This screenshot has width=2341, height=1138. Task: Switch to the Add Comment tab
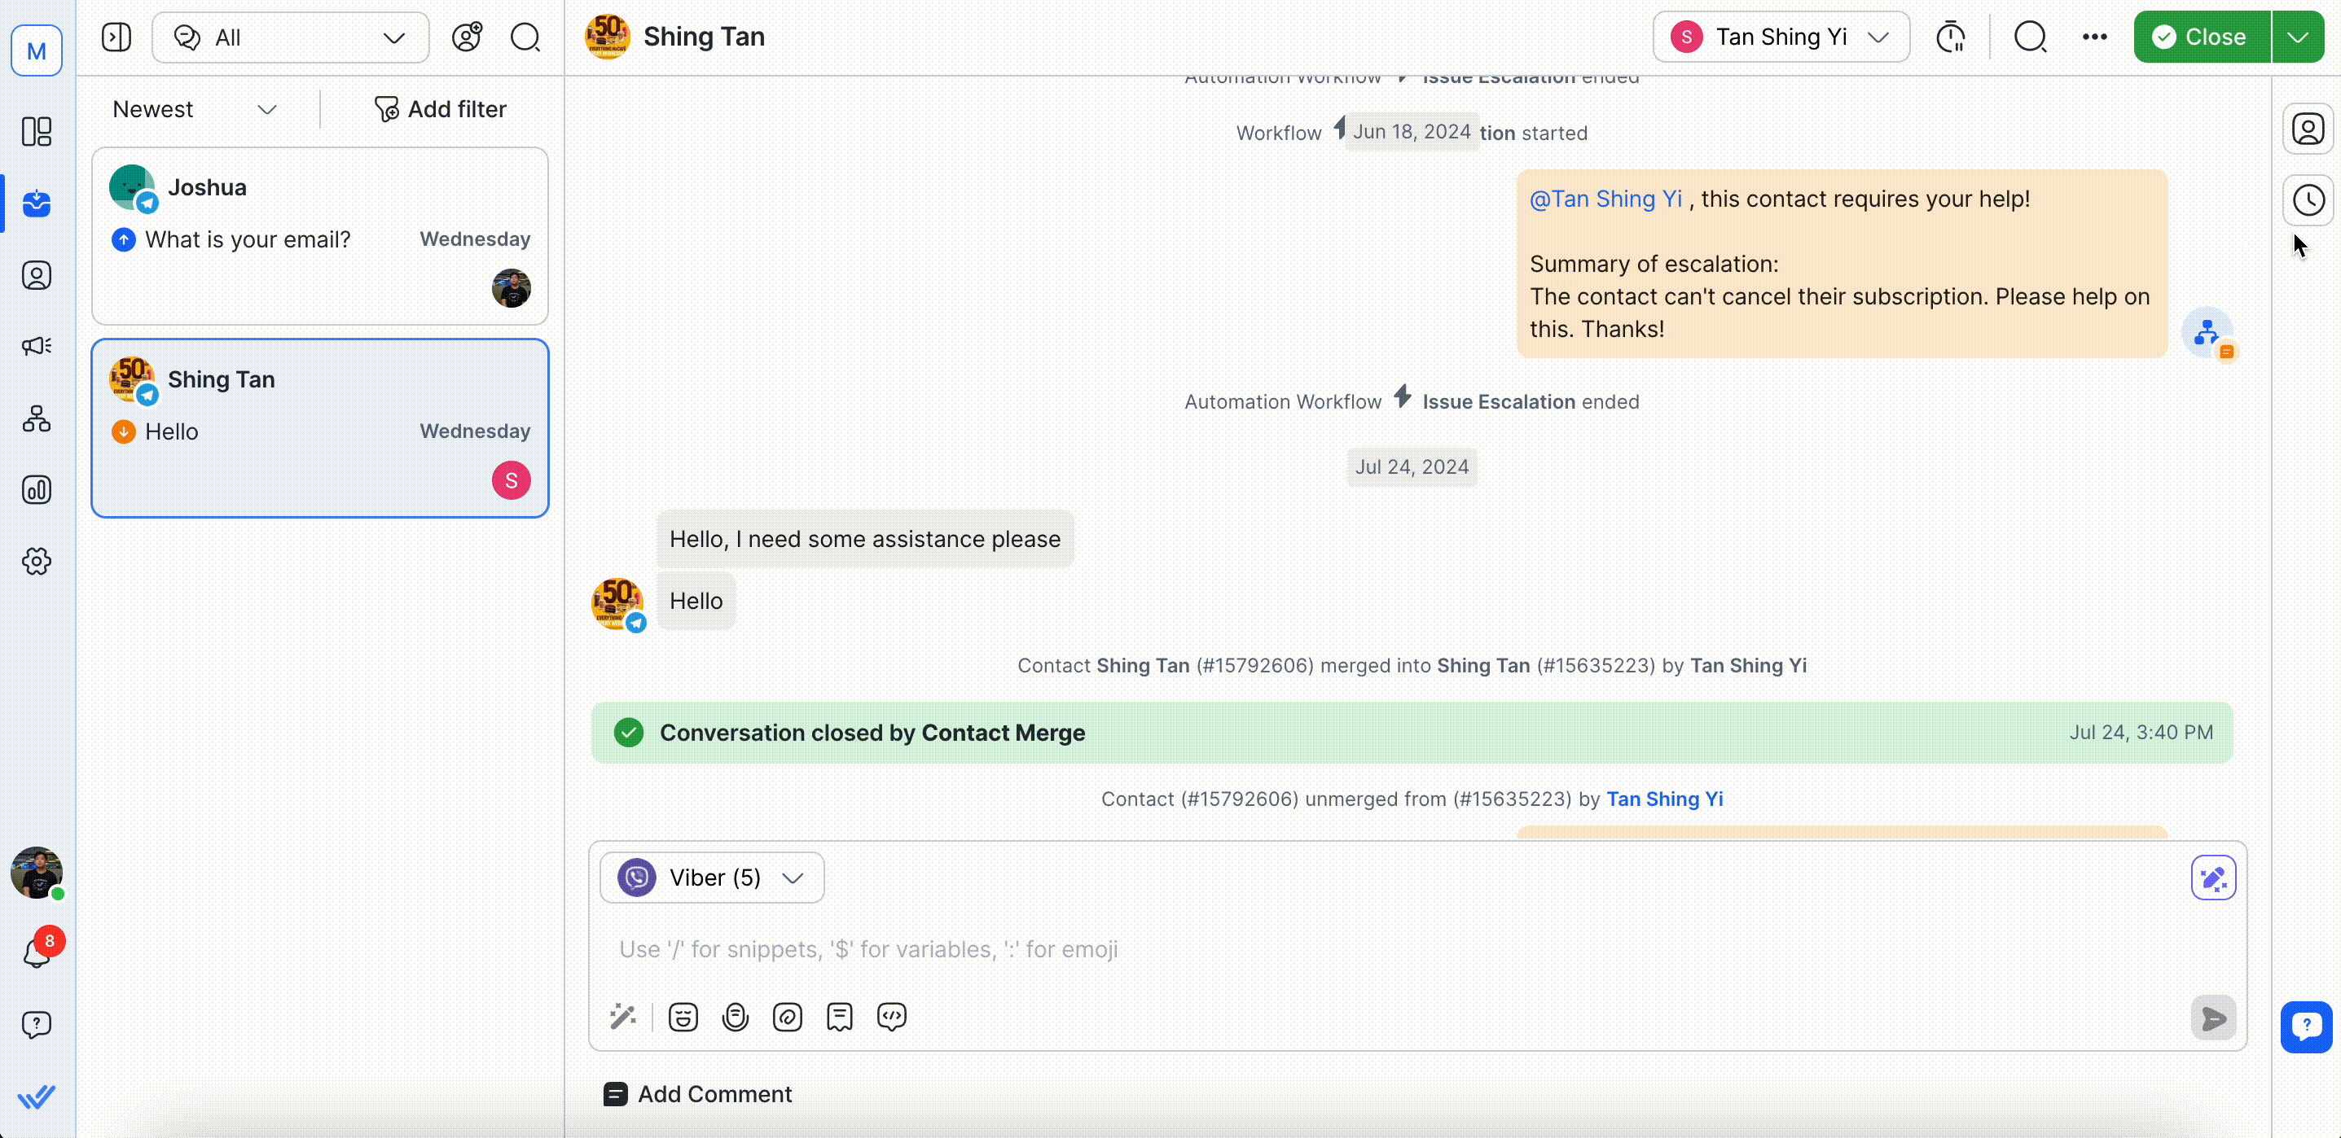pos(698,1093)
